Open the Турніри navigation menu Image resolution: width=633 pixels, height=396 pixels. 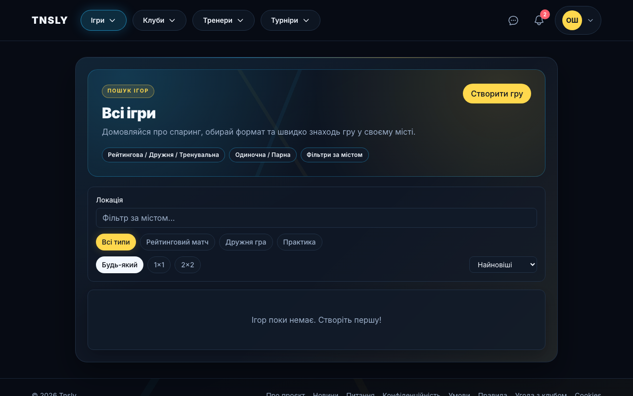pyautogui.click(x=290, y=20)
